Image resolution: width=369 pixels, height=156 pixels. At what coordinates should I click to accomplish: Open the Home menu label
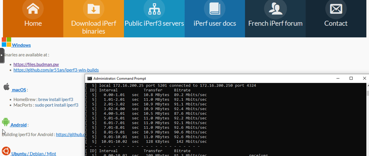tap(33, 23)
